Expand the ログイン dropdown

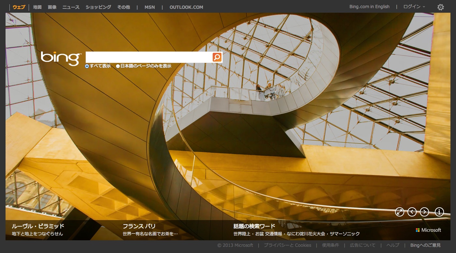[x=414, y=7]
